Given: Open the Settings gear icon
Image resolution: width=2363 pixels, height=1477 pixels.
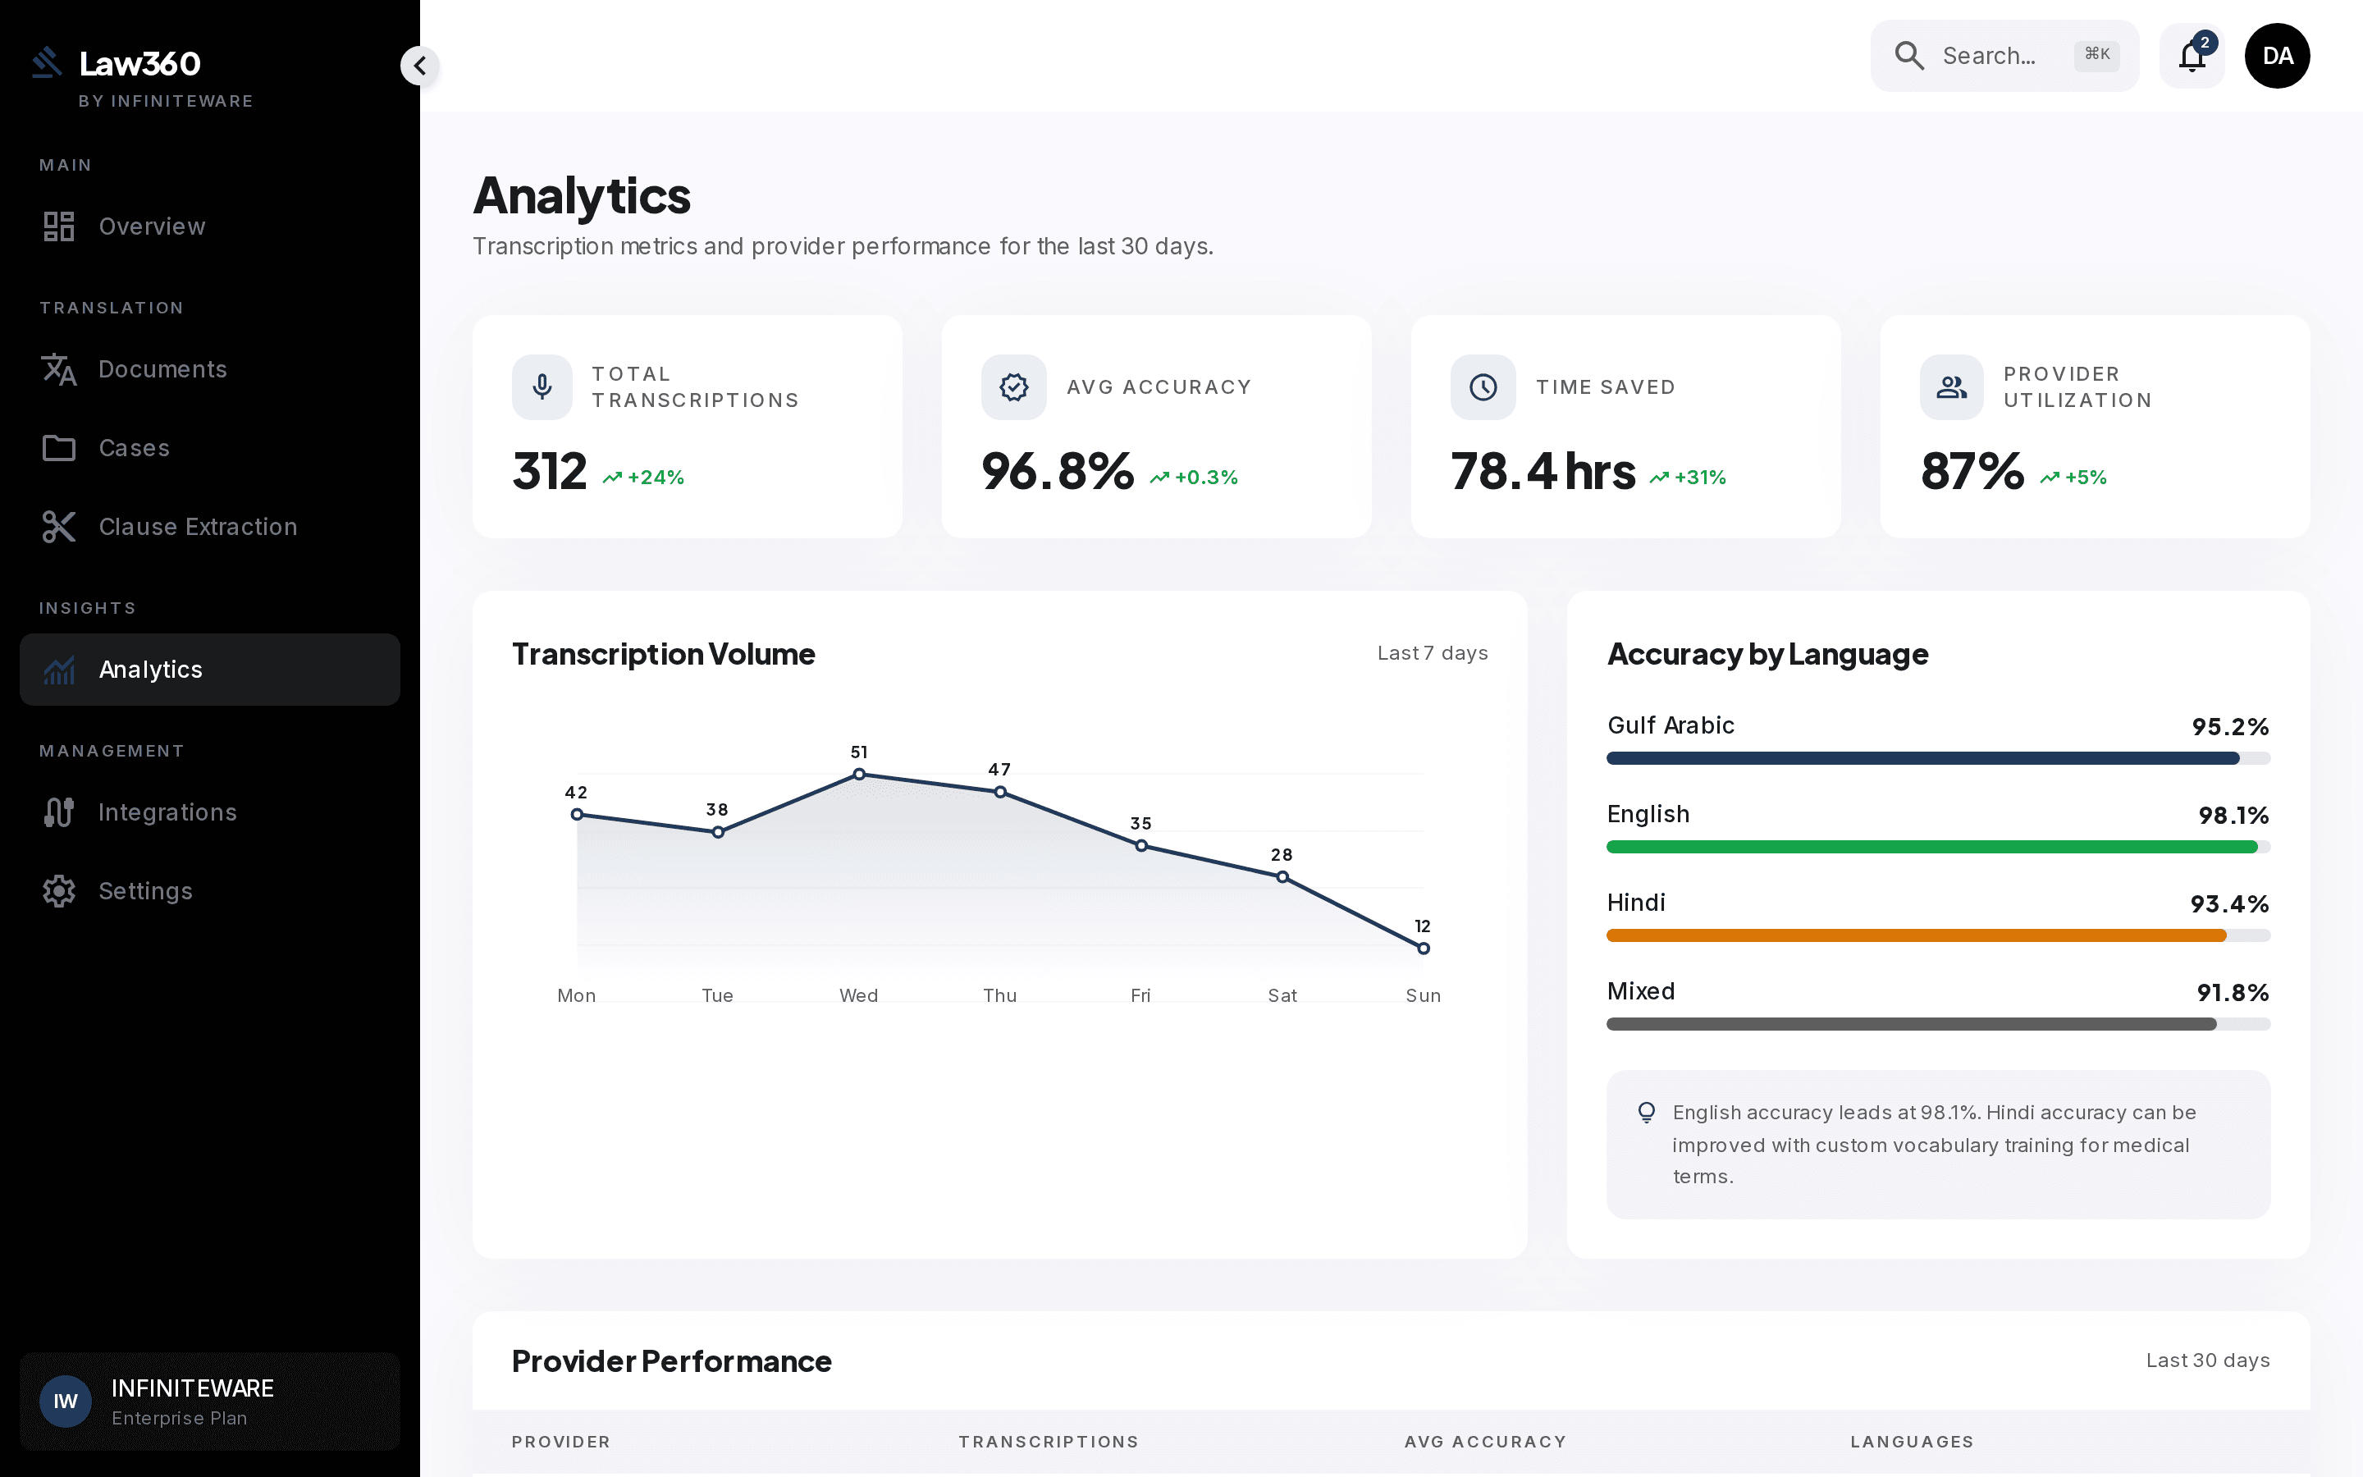Looking at the screenshot, I should pos(58,891).
